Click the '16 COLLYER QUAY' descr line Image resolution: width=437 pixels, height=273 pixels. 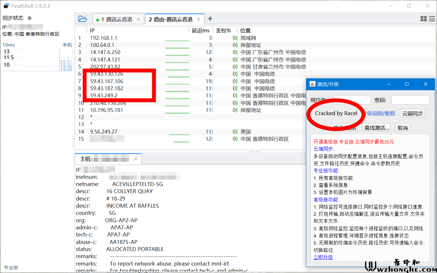coord(129,191)
